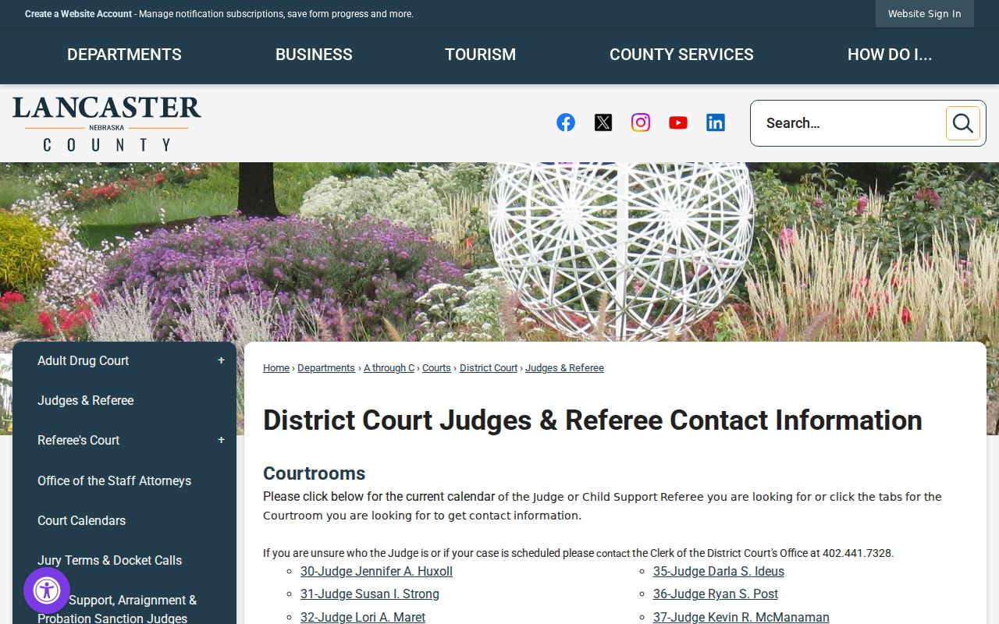Open the District Court breadcrumb link
Viewport: 999px width, 624px height.
click(x=489, y=368)
